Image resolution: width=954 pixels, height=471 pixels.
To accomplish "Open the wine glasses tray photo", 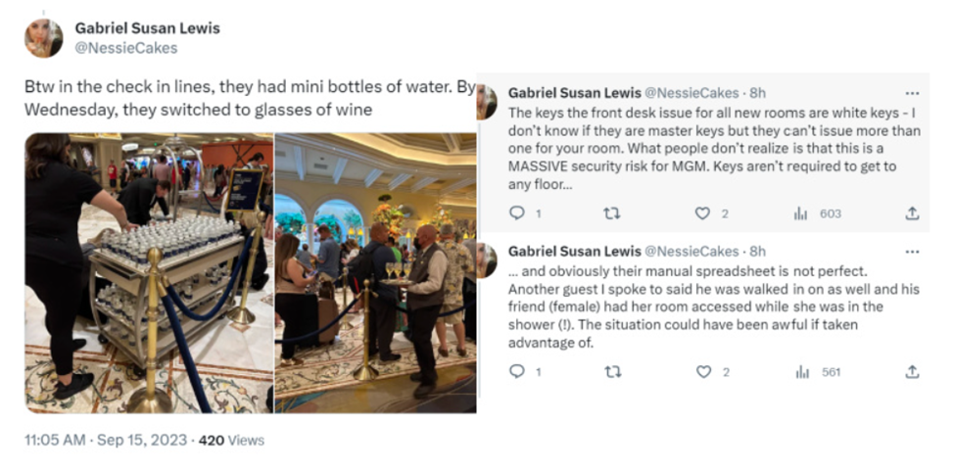I will 375,272.
